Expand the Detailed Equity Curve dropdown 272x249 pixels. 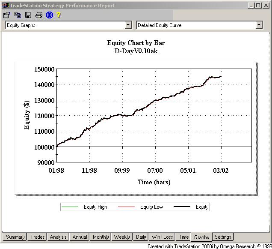click(259, 25)
